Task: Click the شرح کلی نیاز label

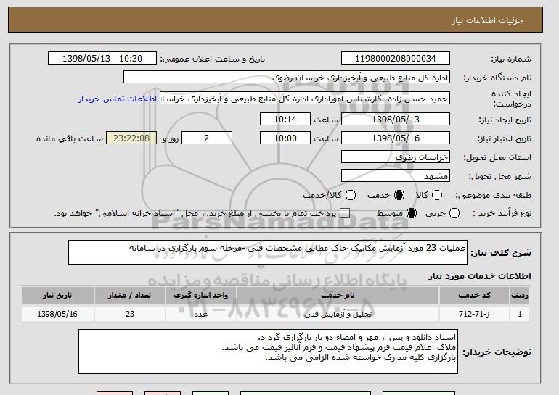Action: click(x=501, y=253)
